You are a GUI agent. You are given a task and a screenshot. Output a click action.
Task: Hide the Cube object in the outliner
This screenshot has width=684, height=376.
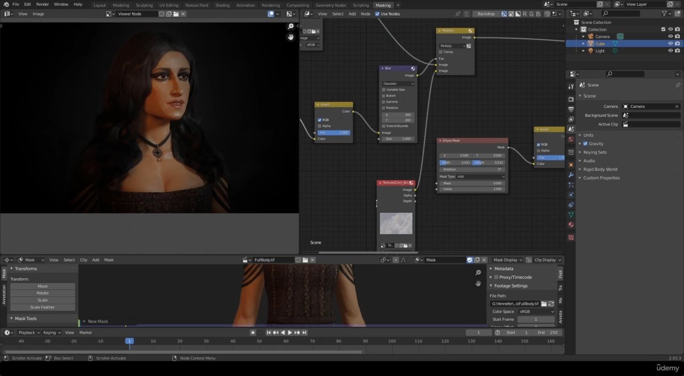(671, 43)
